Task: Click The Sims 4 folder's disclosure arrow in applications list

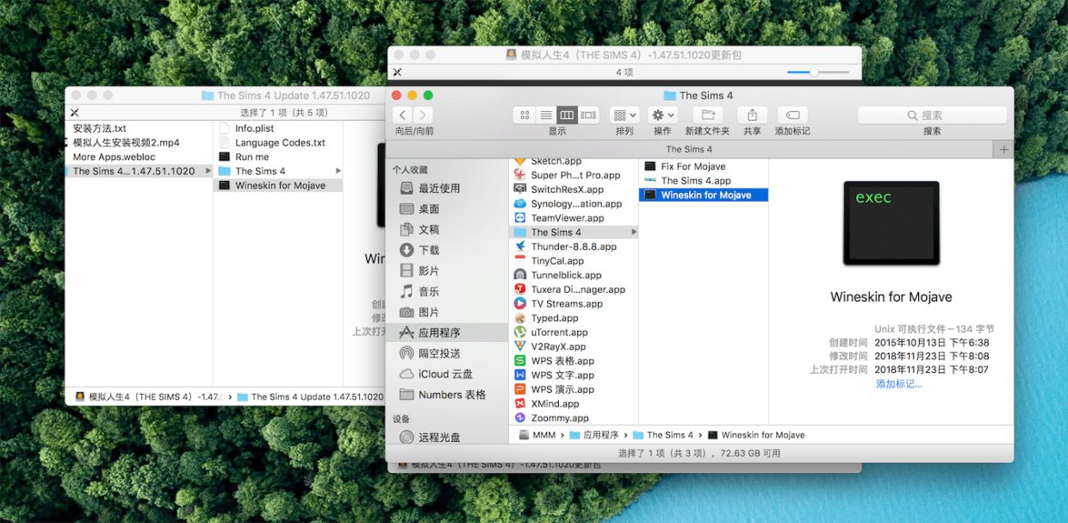Action: 634,233
